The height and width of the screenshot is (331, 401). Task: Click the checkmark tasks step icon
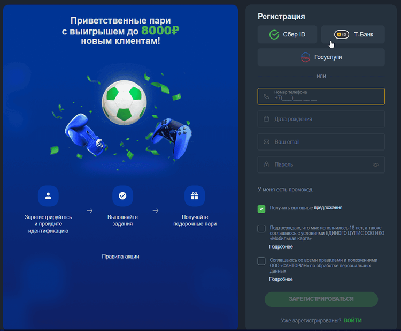(122, 196)
